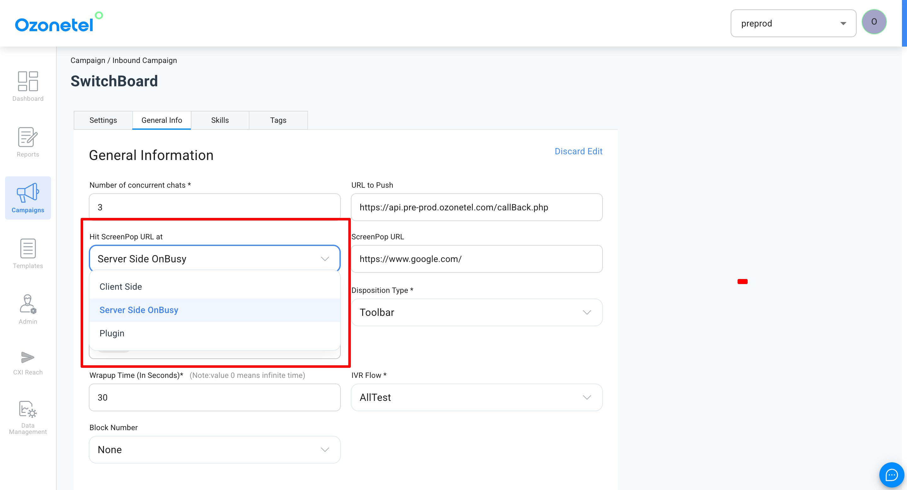The image size is (907, 490).
Task: Click the user avatar circle
Action: tap(874, 22)
